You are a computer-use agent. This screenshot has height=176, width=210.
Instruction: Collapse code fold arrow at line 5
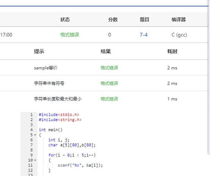tap(35, 135)
